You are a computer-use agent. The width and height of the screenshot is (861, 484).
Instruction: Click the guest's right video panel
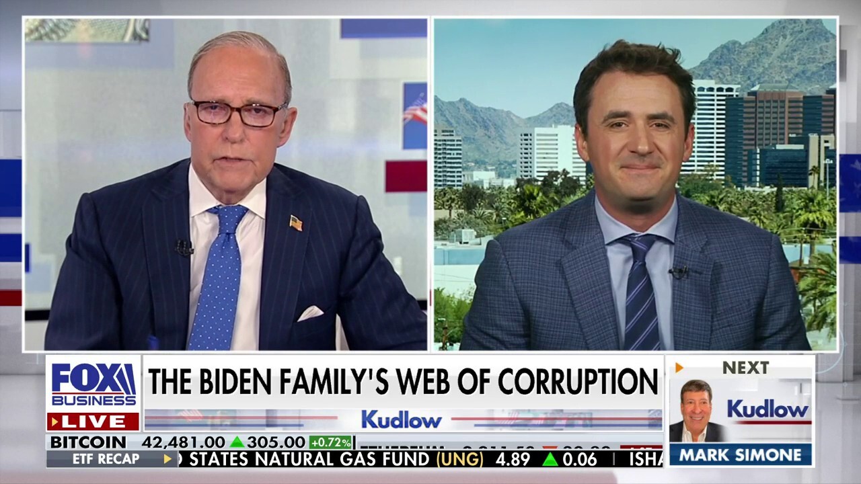(635, 184)
